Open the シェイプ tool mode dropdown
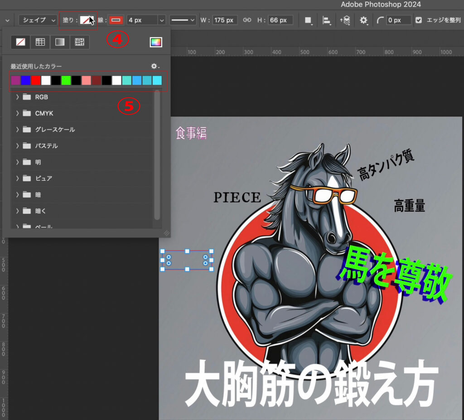Viewport: 464px width, 420px height. pyautogui.click(x=38, y=20)
